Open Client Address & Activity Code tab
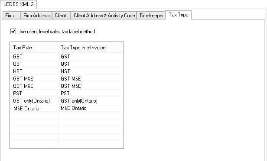 pos(104,16)
